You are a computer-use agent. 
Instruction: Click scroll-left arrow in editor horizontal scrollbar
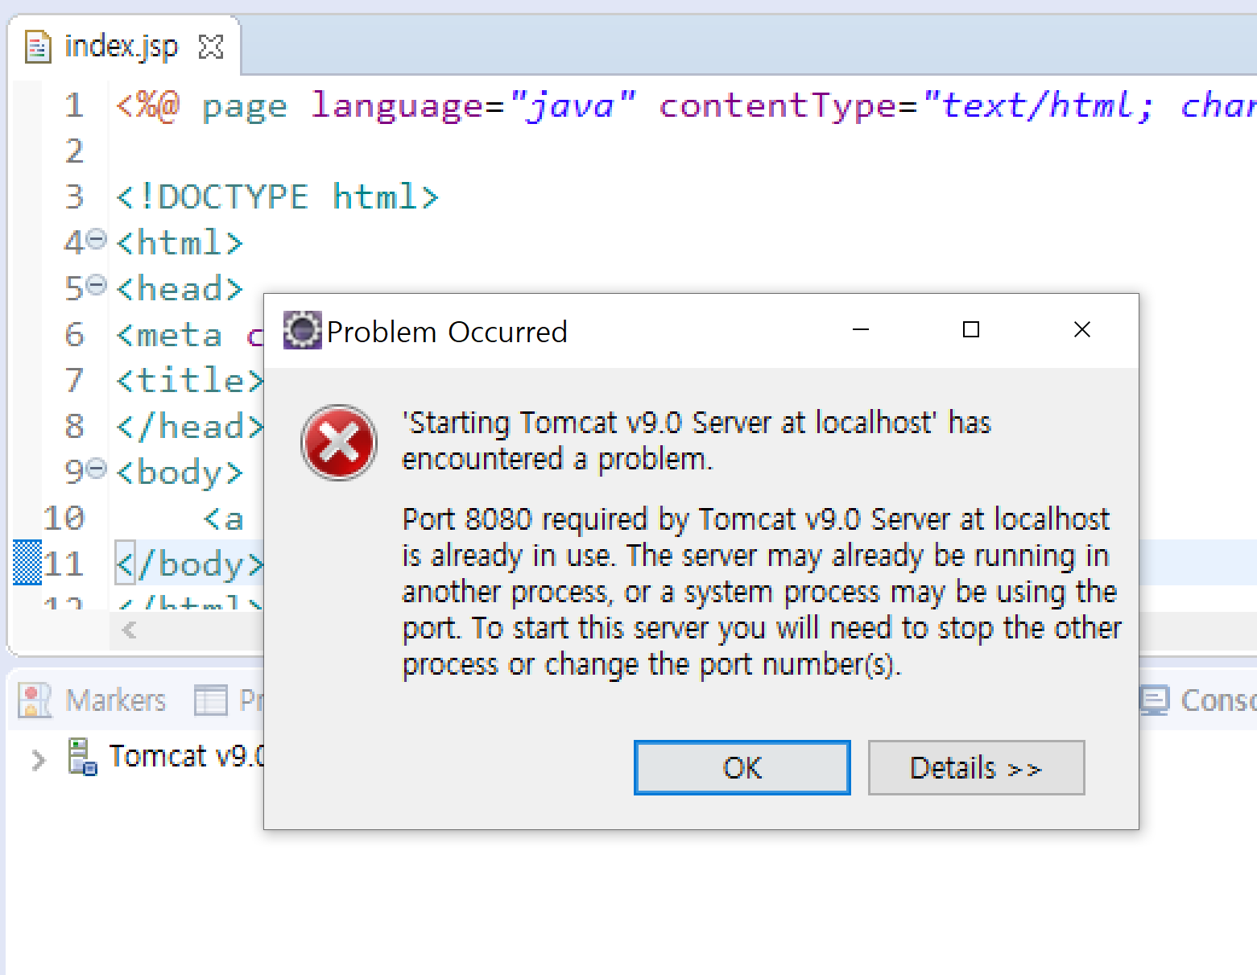click(x=129, y=630)
